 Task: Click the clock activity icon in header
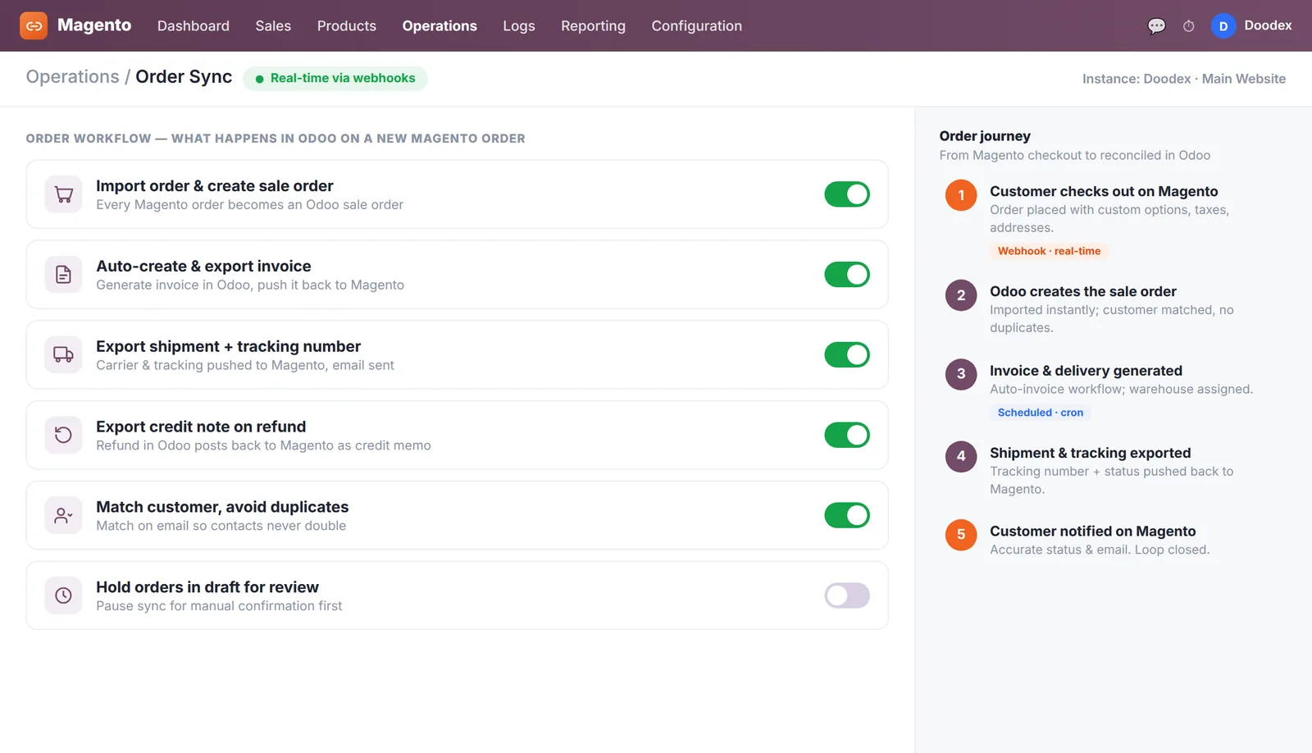[1188, 26]
